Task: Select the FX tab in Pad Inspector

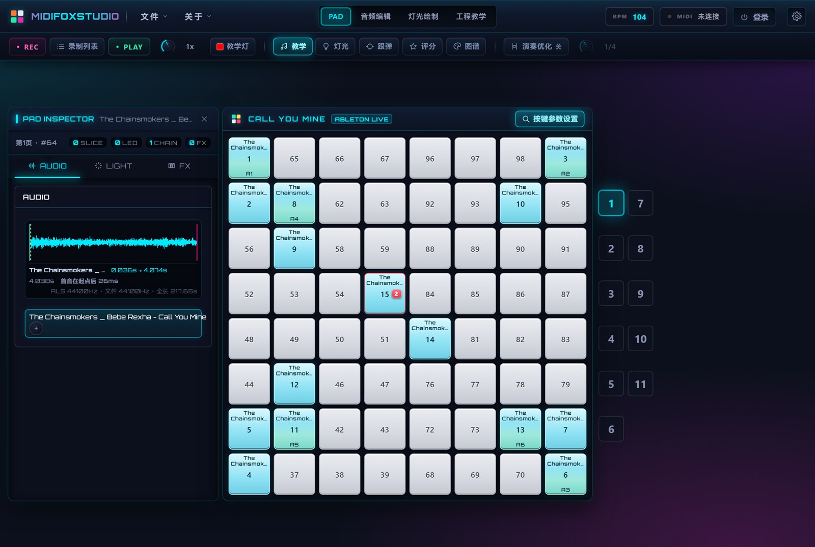Action: pos(179,166)
